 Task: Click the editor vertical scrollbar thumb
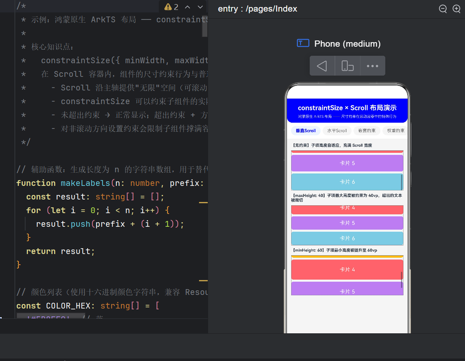pos(205,26)
